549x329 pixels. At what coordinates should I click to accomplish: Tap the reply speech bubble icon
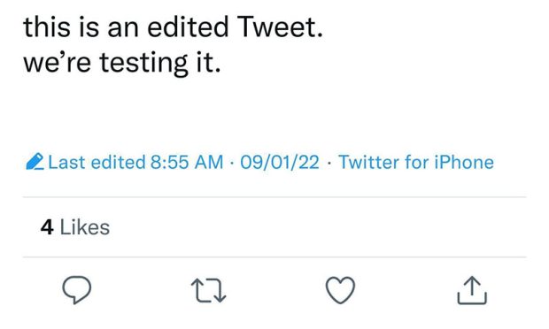point(77,290)
